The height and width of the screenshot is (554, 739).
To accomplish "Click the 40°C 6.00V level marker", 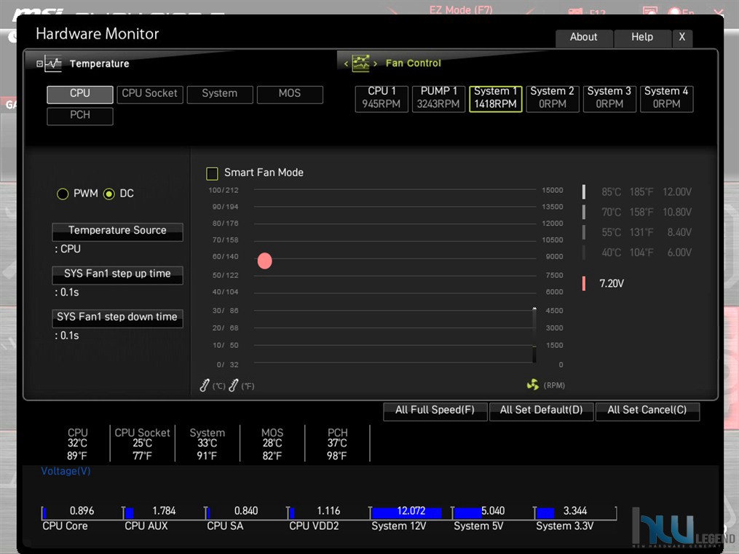I will pyautogui.click(x=584, y=253).
